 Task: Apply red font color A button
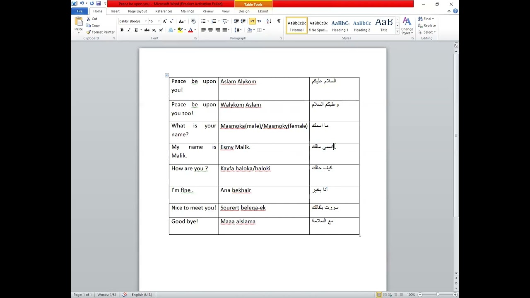[190, 30]
